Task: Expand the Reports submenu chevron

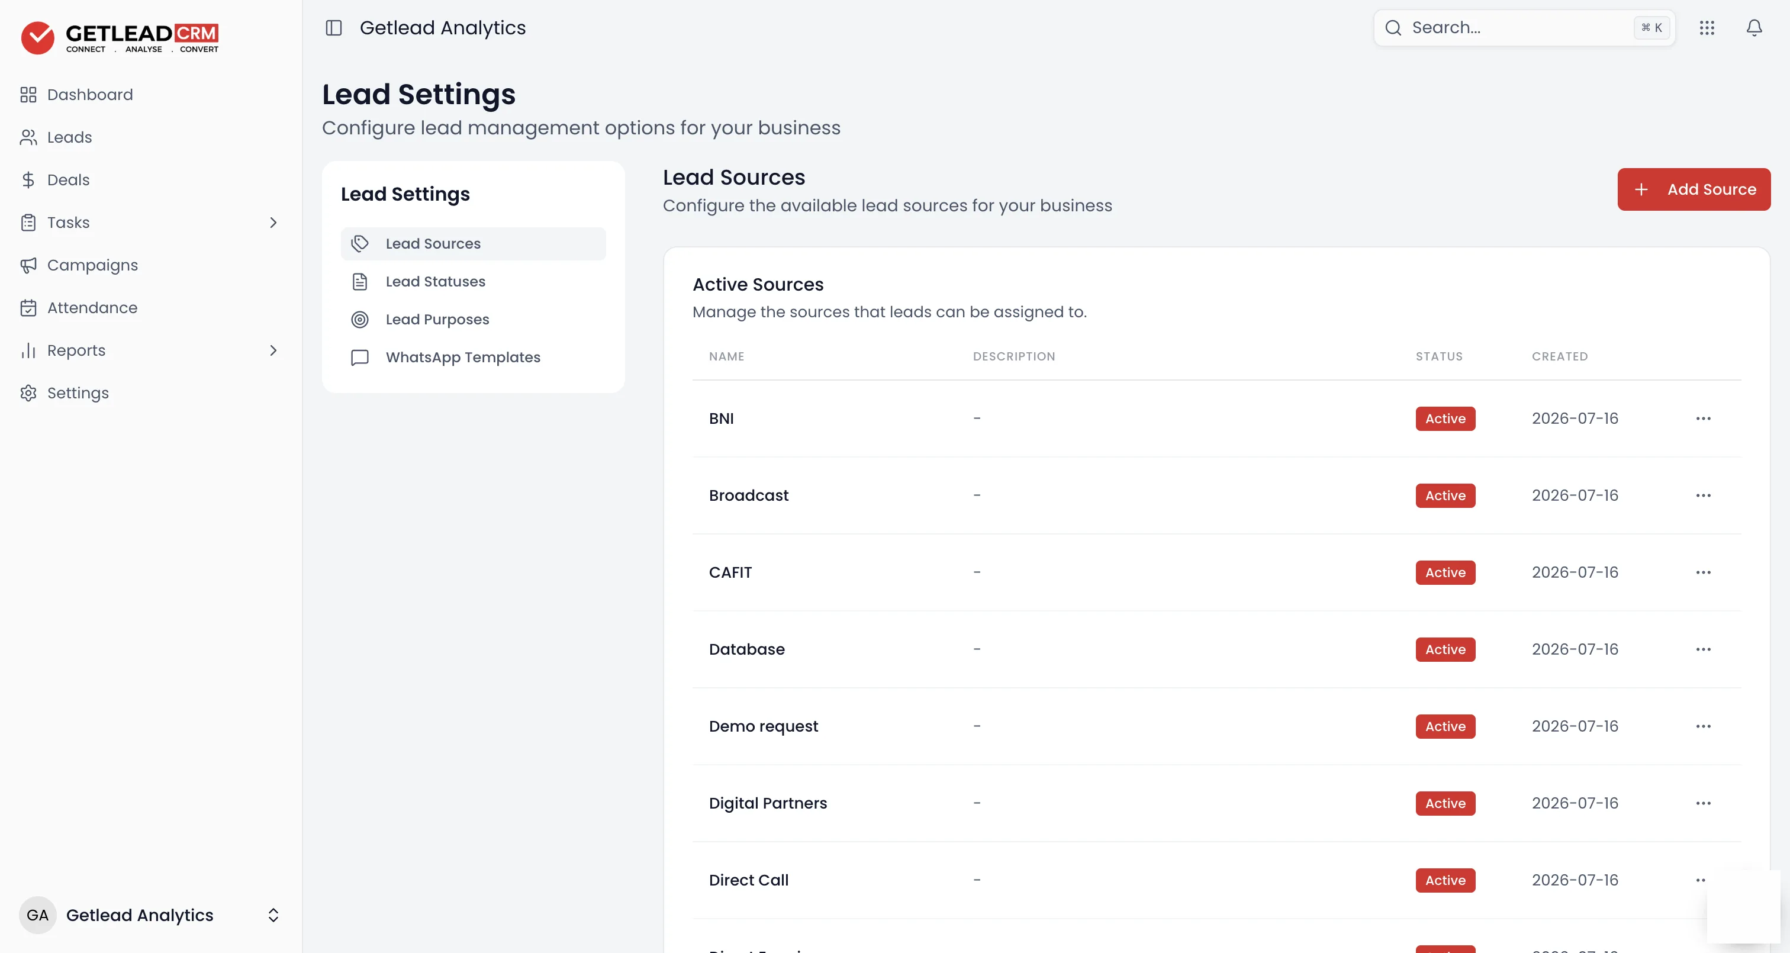Action: (x=273, y=350)
